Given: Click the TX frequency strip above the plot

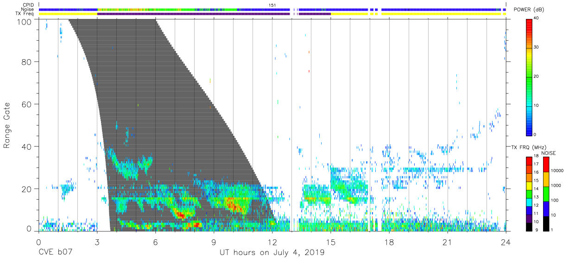Looking at the screenshot, I should [272, 14].
